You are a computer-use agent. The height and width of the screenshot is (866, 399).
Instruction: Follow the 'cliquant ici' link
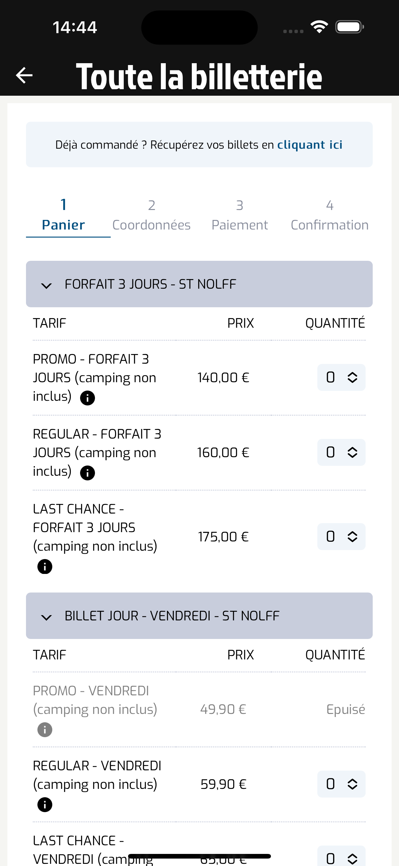click(x=310, y=145)
